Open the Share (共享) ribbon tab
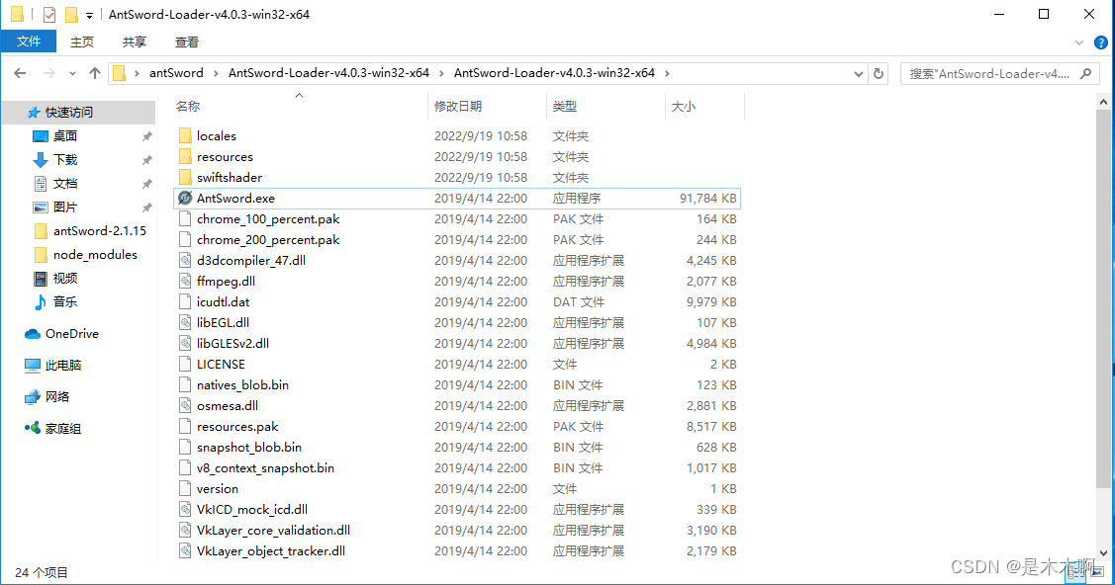Image resolution: width=1115 pixels, height=585 pixels. [134, 42]
